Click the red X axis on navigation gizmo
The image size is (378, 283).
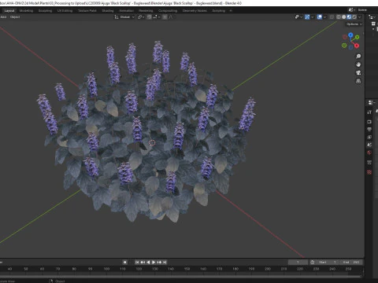(357, 46)
